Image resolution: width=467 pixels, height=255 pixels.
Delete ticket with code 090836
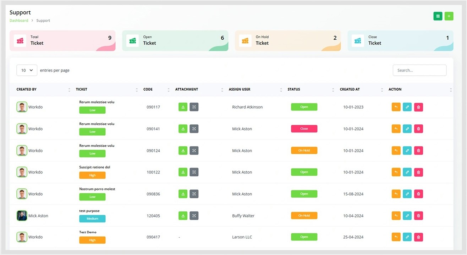pyautogui.click(x=418, y=194)
